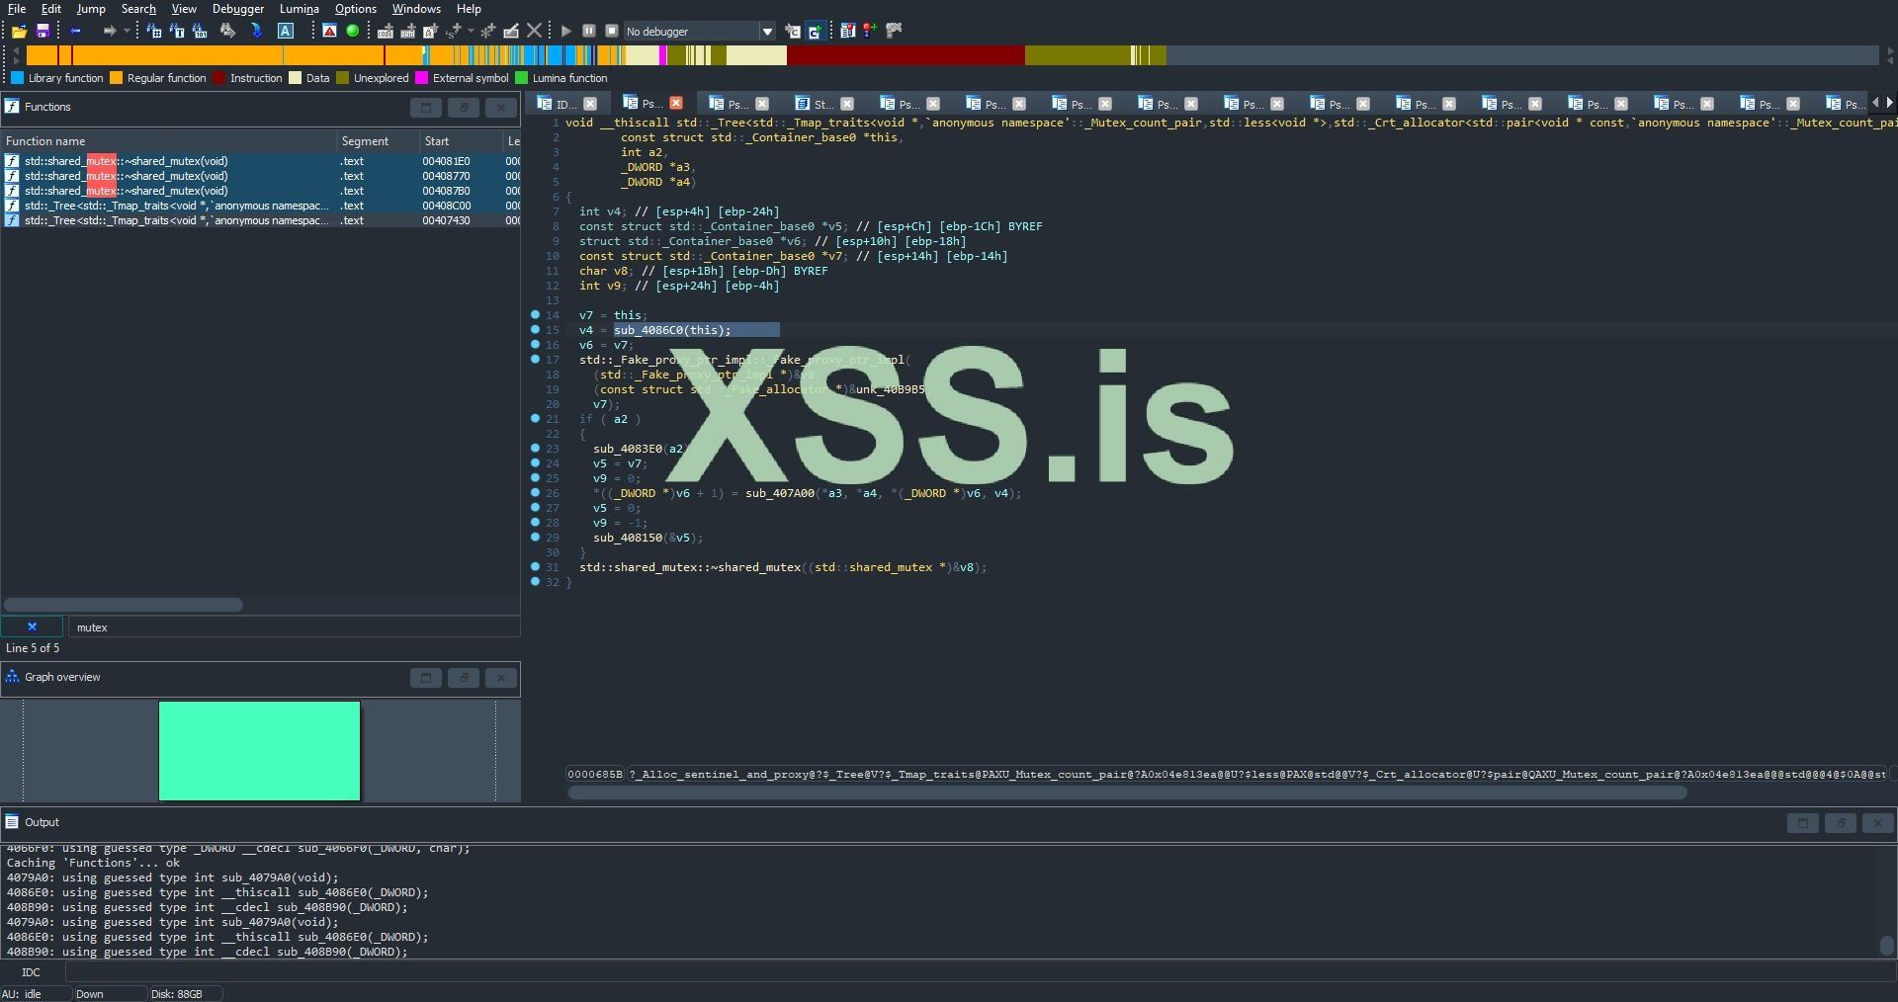The image size is (1898, 1002).
Task: Click the External symbol magenta legend swatch
Action: (422, 78)
